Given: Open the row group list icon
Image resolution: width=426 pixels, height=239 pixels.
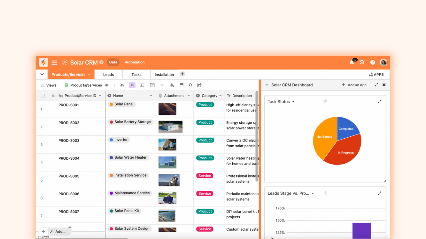Looking at the screenshot, I should pyautogui.click(x=152, y=85).
